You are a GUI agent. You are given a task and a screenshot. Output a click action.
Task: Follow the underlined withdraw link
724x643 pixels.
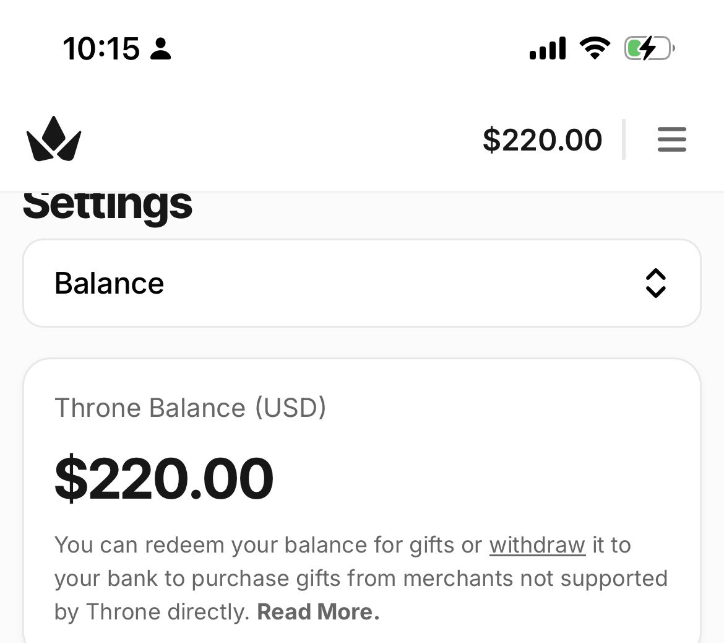(538, 545)
